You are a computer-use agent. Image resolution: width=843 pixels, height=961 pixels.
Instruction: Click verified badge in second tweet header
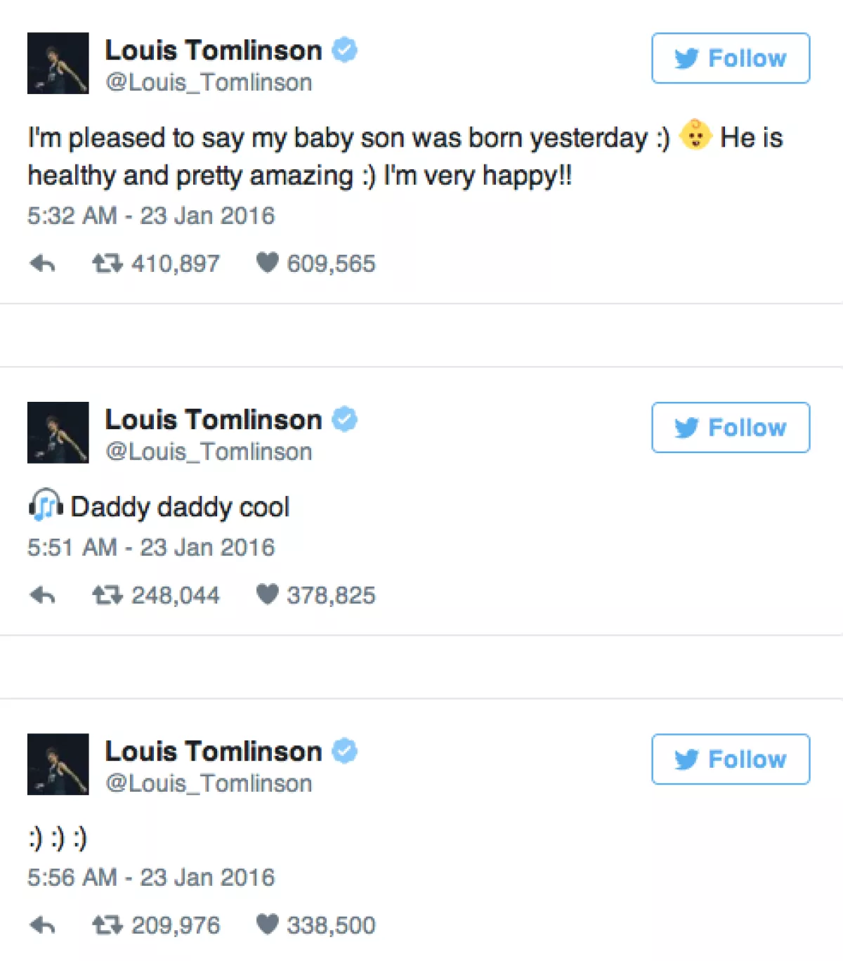point(345,419)
